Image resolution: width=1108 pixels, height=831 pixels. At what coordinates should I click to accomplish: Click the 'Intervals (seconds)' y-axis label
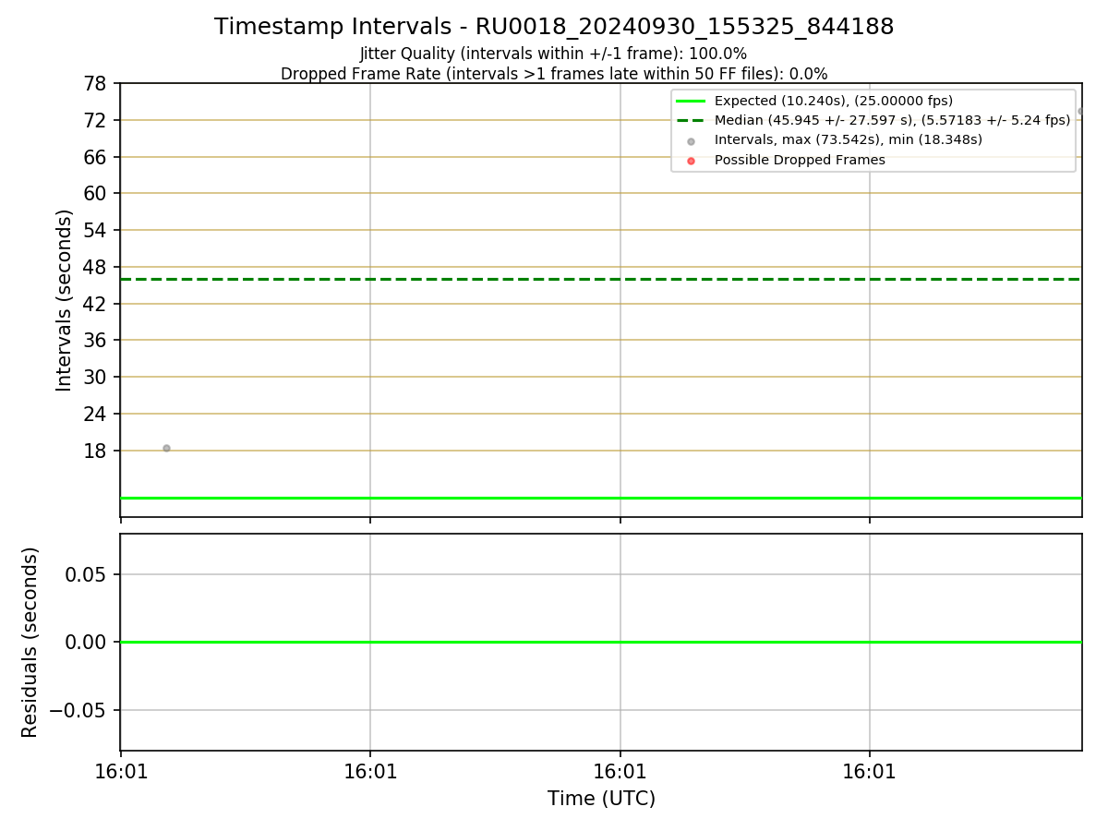64,300
